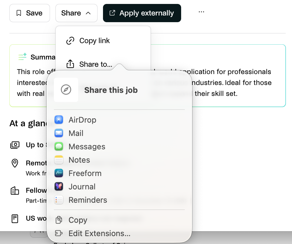The width and height of the screenshot is (292, 244).
Task: Click the Share chevron arrow
Action: tap(88, 13)
